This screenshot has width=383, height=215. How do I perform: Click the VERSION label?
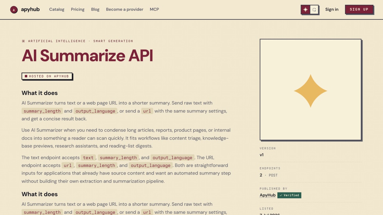pos(268,148)
